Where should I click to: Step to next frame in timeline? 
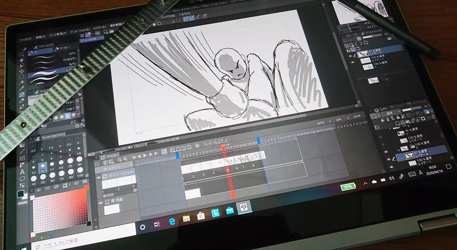pyautogui.click(x=150, y=154)
